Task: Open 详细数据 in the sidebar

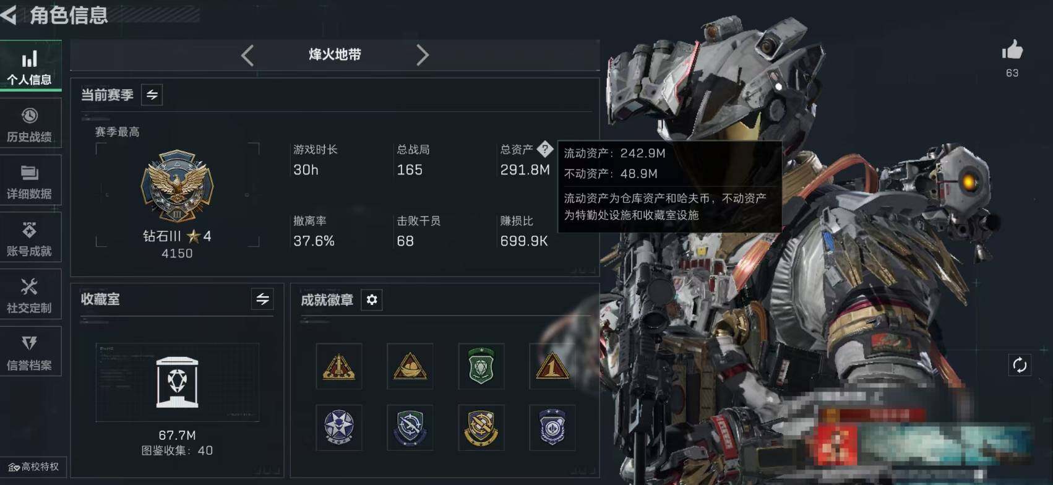Action: (x=30, y=182)
